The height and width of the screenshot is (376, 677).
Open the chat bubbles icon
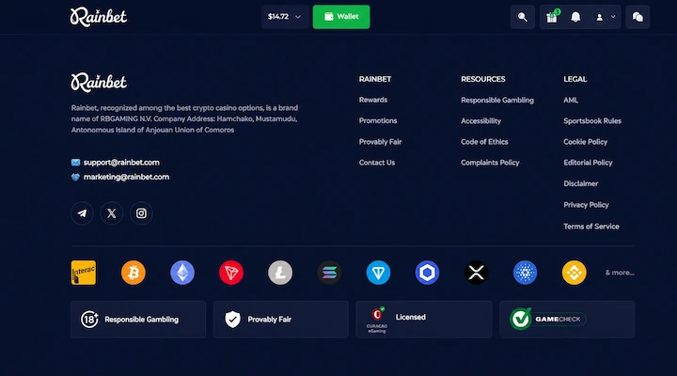(638, 17)
